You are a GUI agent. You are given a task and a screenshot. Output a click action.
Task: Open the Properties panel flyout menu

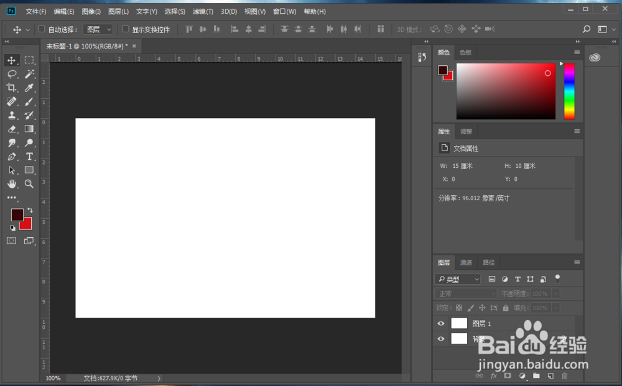click(577, 131)
